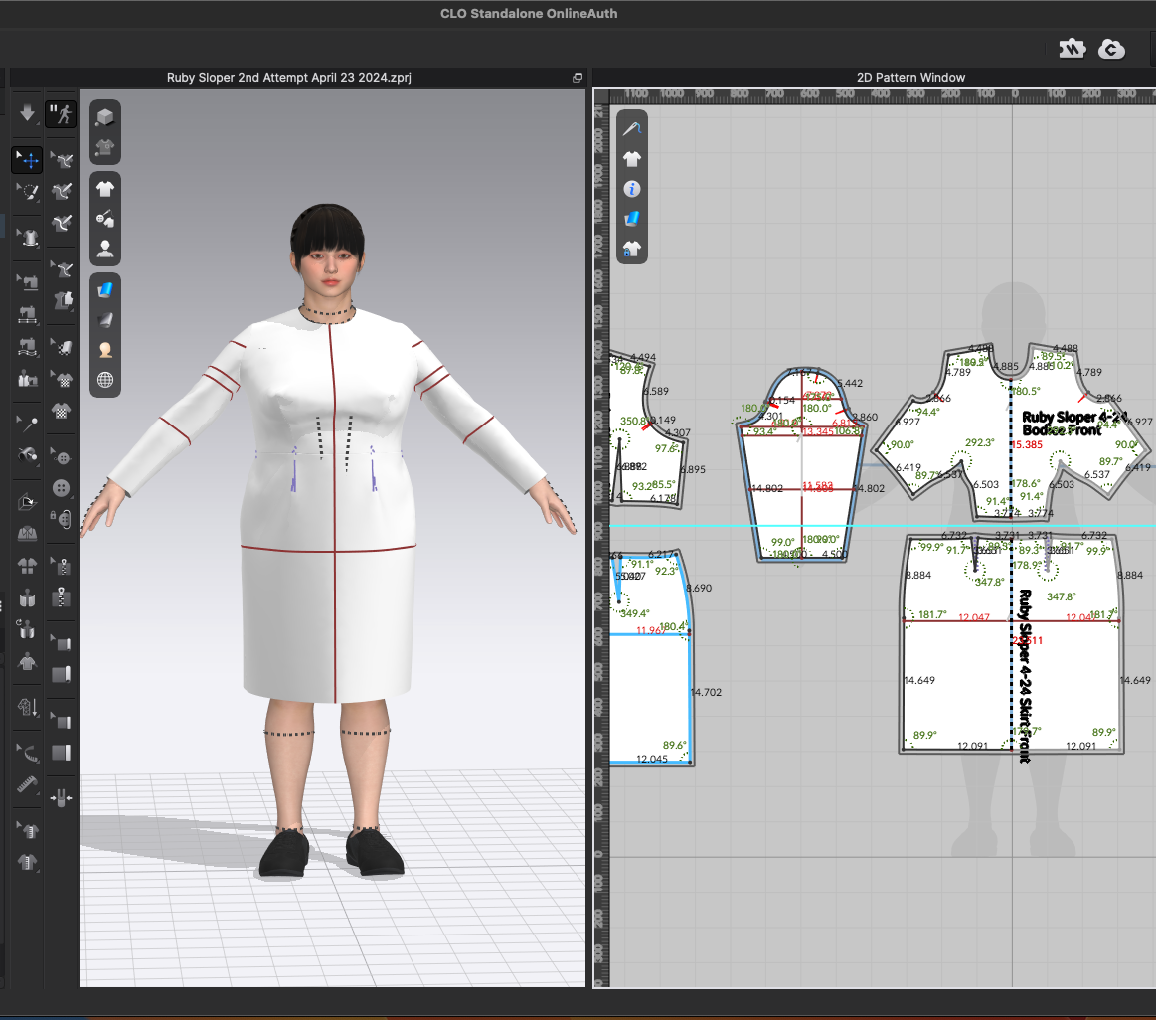Toggle the avatar walking animation pause button
This screenshot has width=1156, height=1020.
tap(62, 113)
